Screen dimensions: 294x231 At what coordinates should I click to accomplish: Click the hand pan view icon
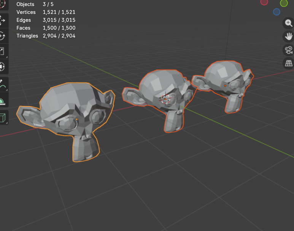tap(289, 36)
